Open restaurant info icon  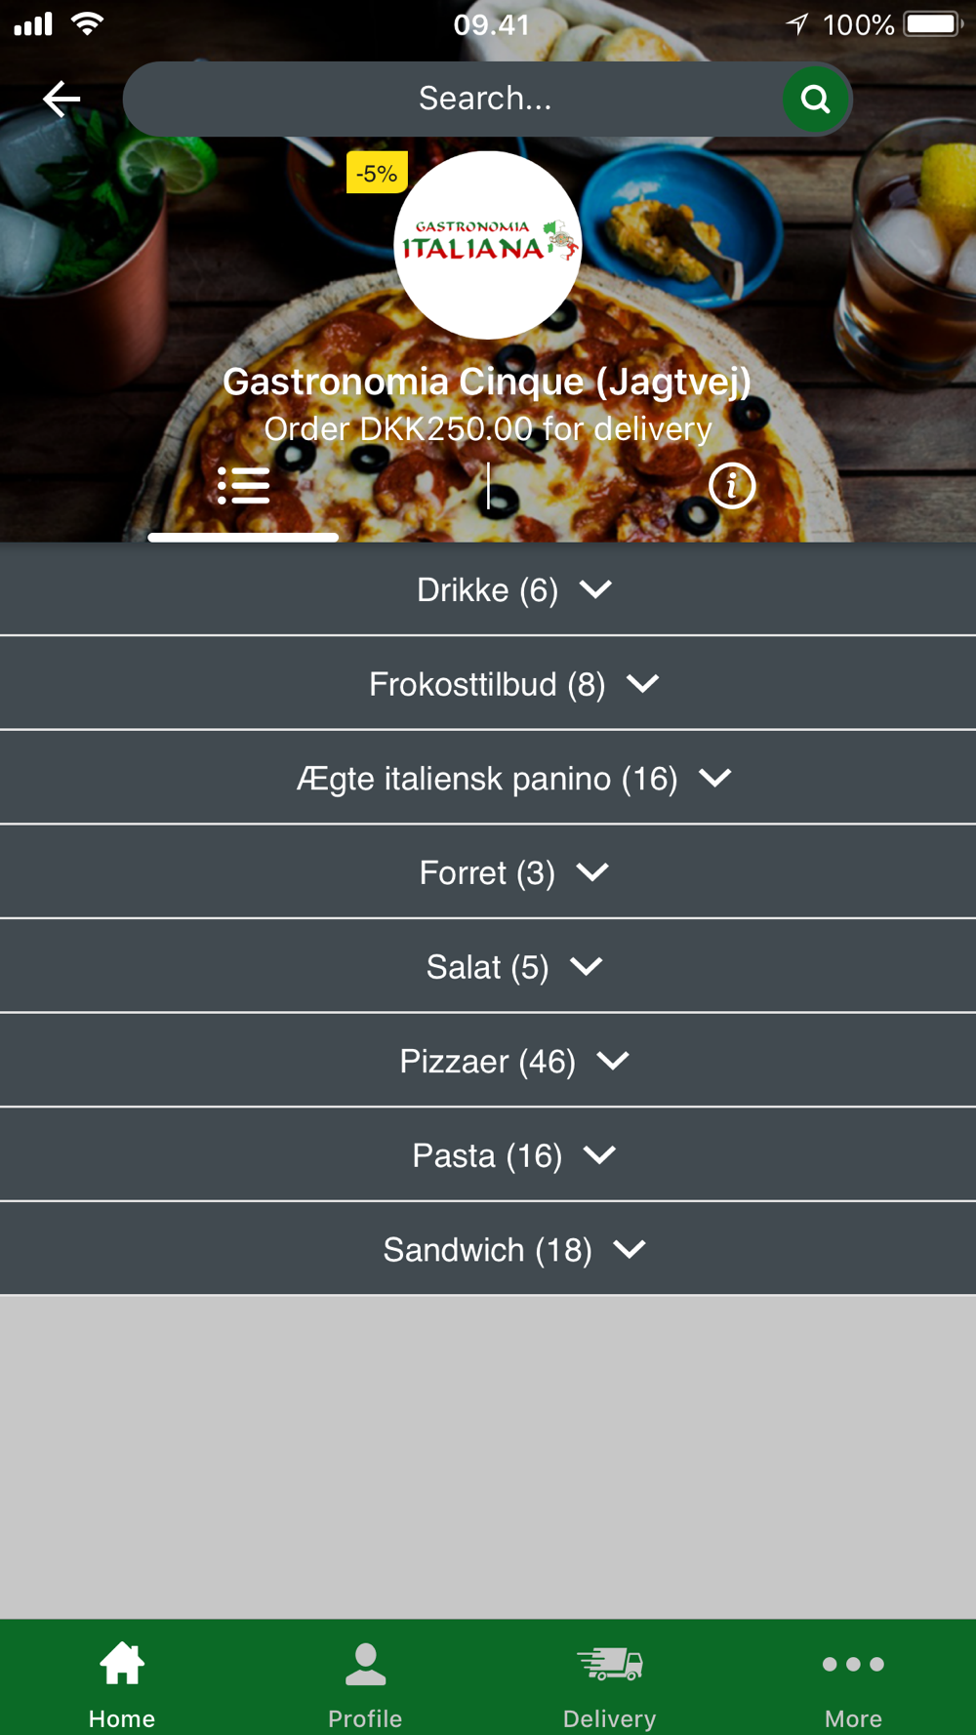(x=732, y=485)
